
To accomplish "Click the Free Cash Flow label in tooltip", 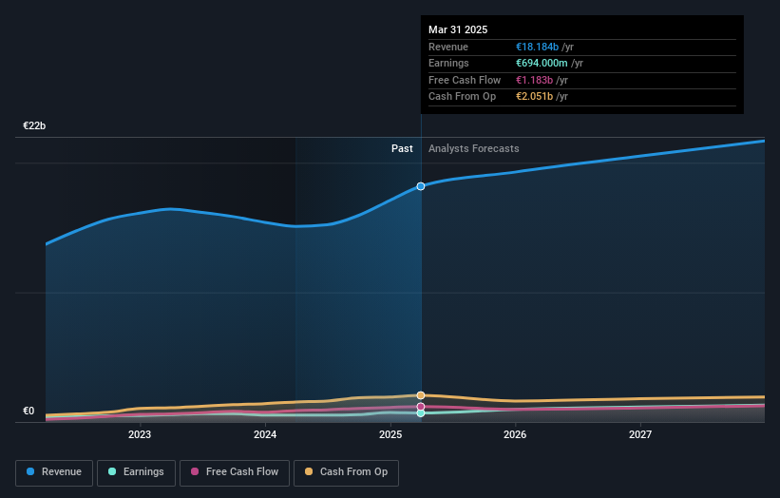I will pyautogui.click(x=465, y=80).
